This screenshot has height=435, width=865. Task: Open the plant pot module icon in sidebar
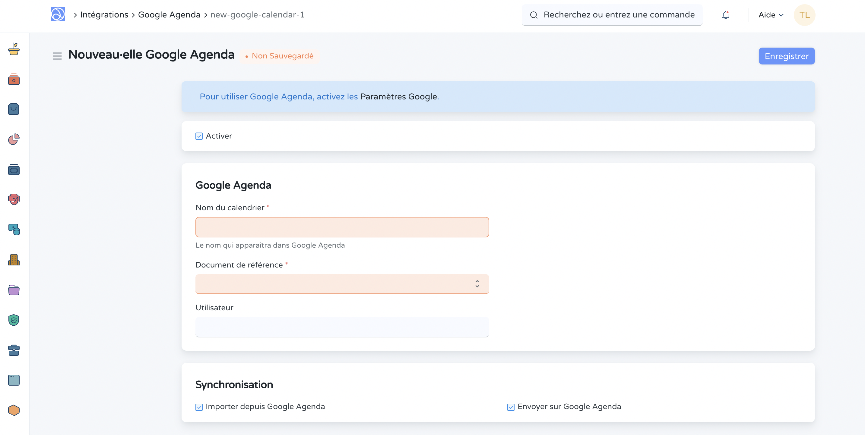pos(14,50)
